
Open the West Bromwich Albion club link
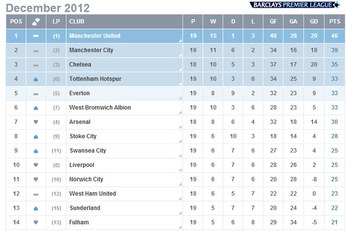coord(100,108)
